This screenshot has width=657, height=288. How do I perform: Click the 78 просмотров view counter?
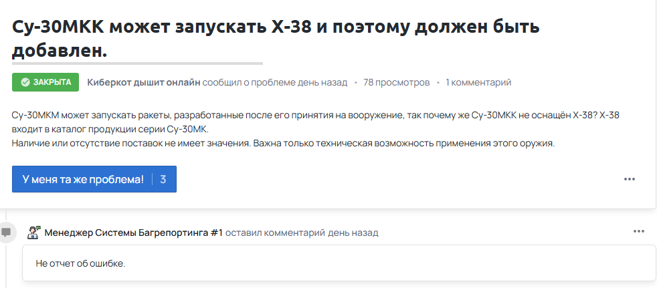tap(396, 82)
